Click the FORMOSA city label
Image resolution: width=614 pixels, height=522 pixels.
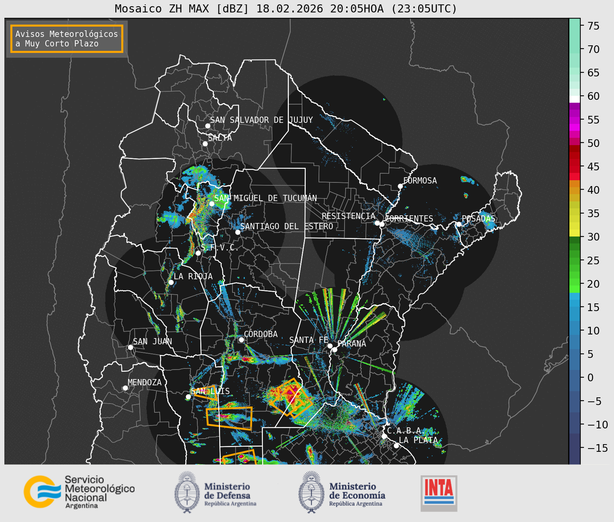point(420,181)
